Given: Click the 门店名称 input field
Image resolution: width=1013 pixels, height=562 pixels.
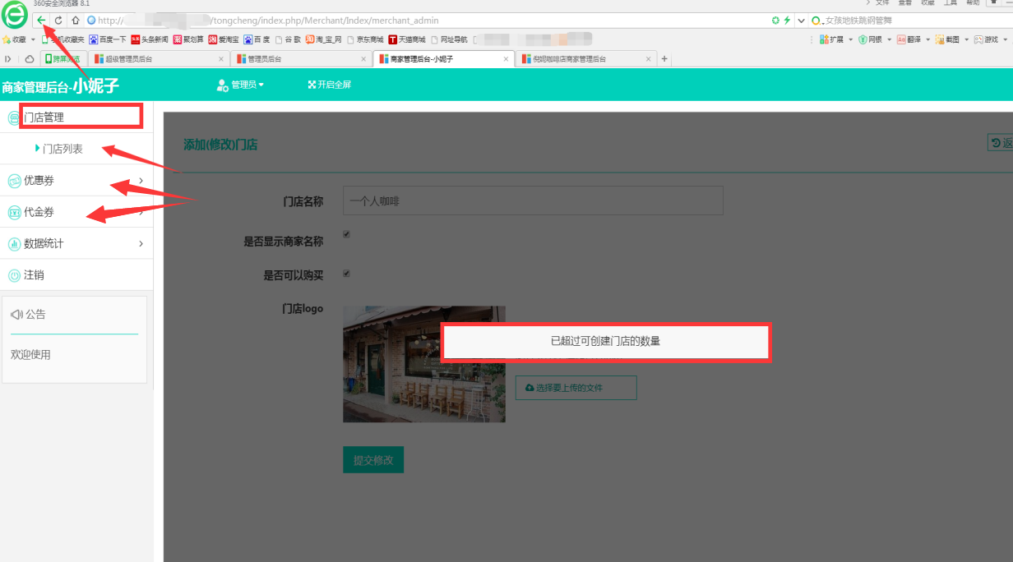Looking at the screenshot, I should [533, 200].
